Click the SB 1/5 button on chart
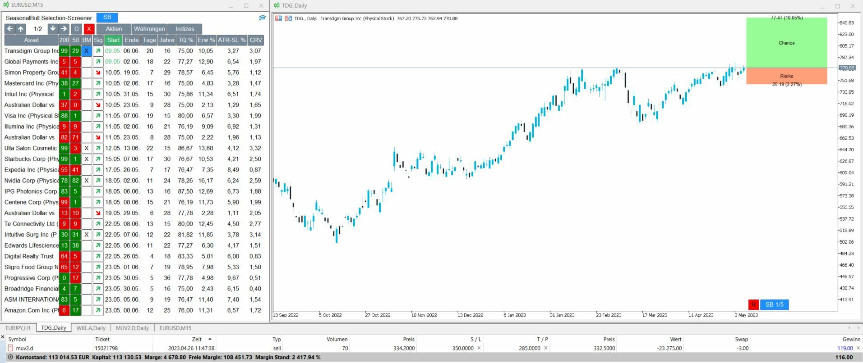The height and width of the screenshot is (363, 863). tap(775, 305)
